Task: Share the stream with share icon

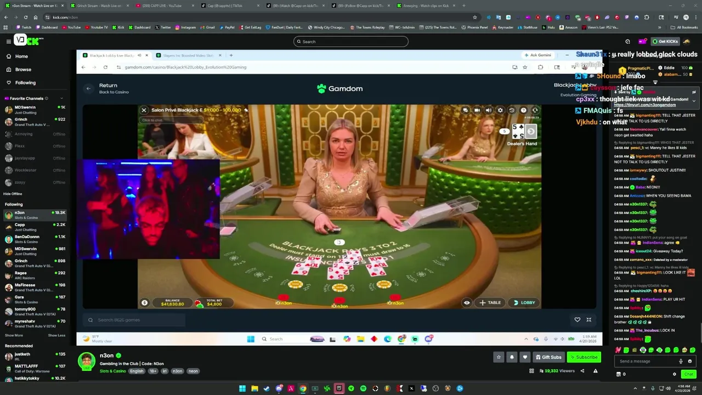Action: click(582, 371)
